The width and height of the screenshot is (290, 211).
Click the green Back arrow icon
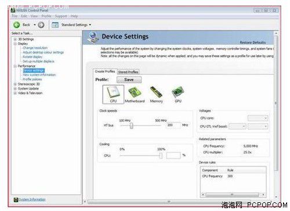pyautogui.click(x=17, y=25)
